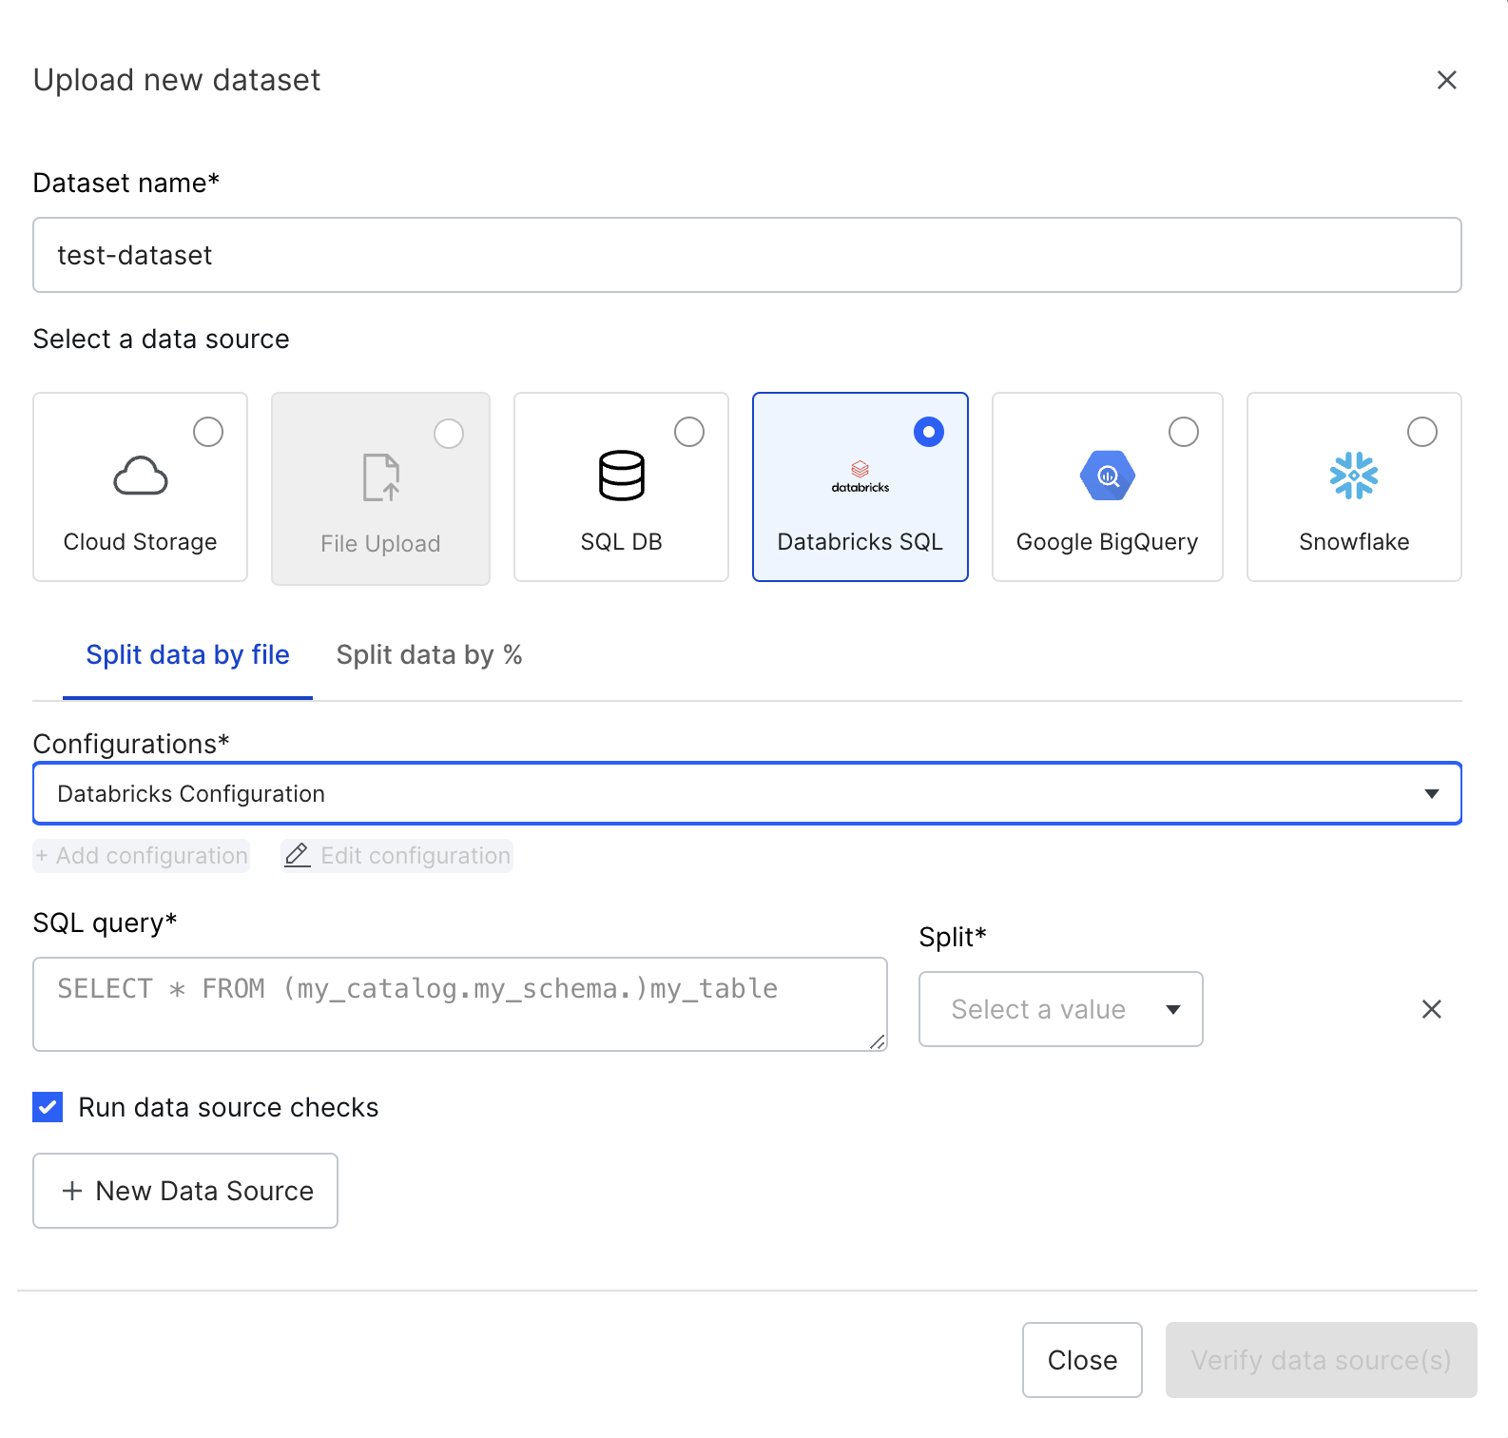The image size is (1508, 1438).
Task: Click the New Data Source button
Action: click(x=185, y=1191)
